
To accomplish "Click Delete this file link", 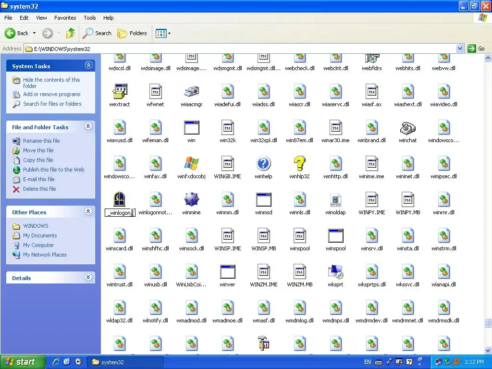I will click(39, 189).
